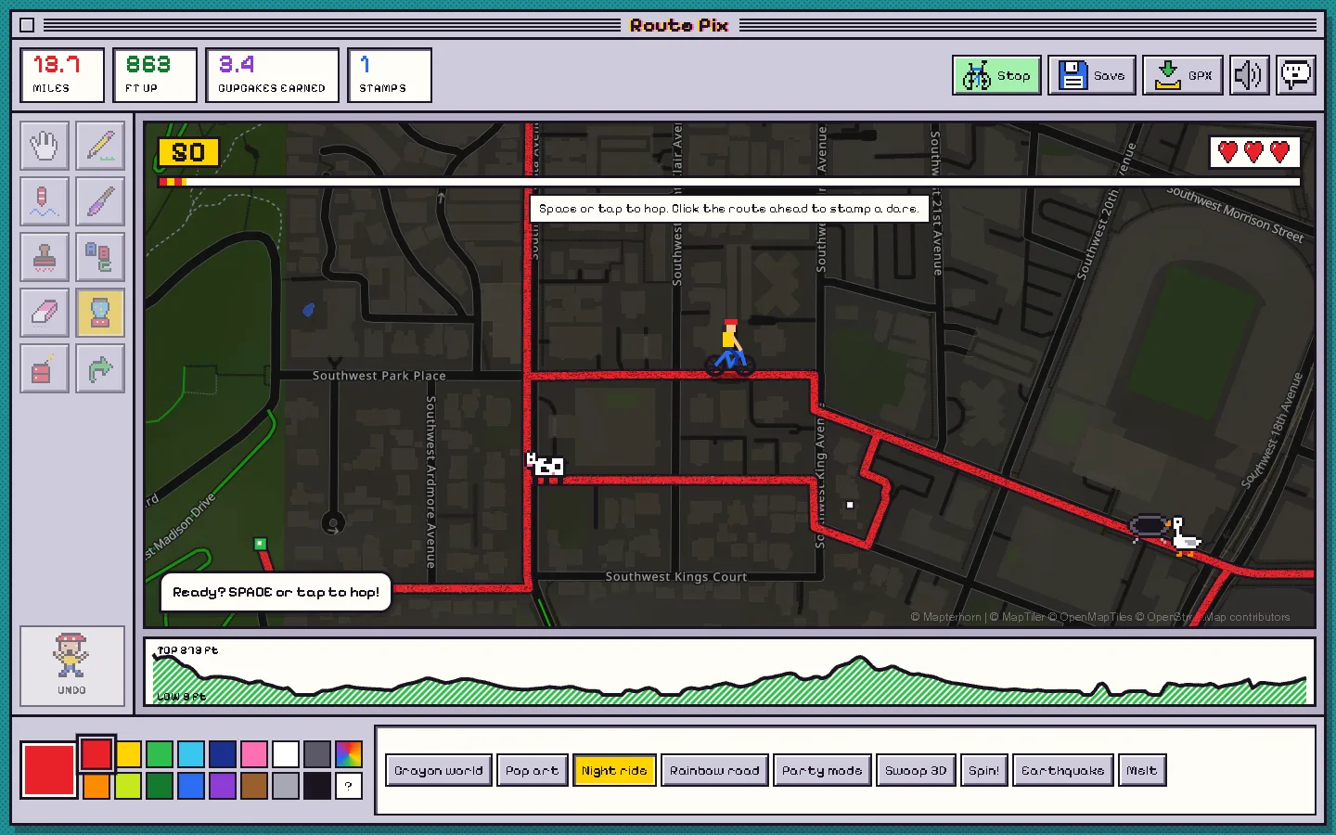Click the green curved arrow tool
This screenshot has height=835, width=1336.
tap(100, 369)
